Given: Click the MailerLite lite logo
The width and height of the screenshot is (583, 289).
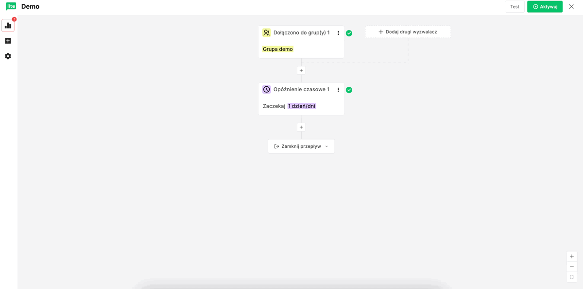Looking at the screenshot, I should pos(11,6).
